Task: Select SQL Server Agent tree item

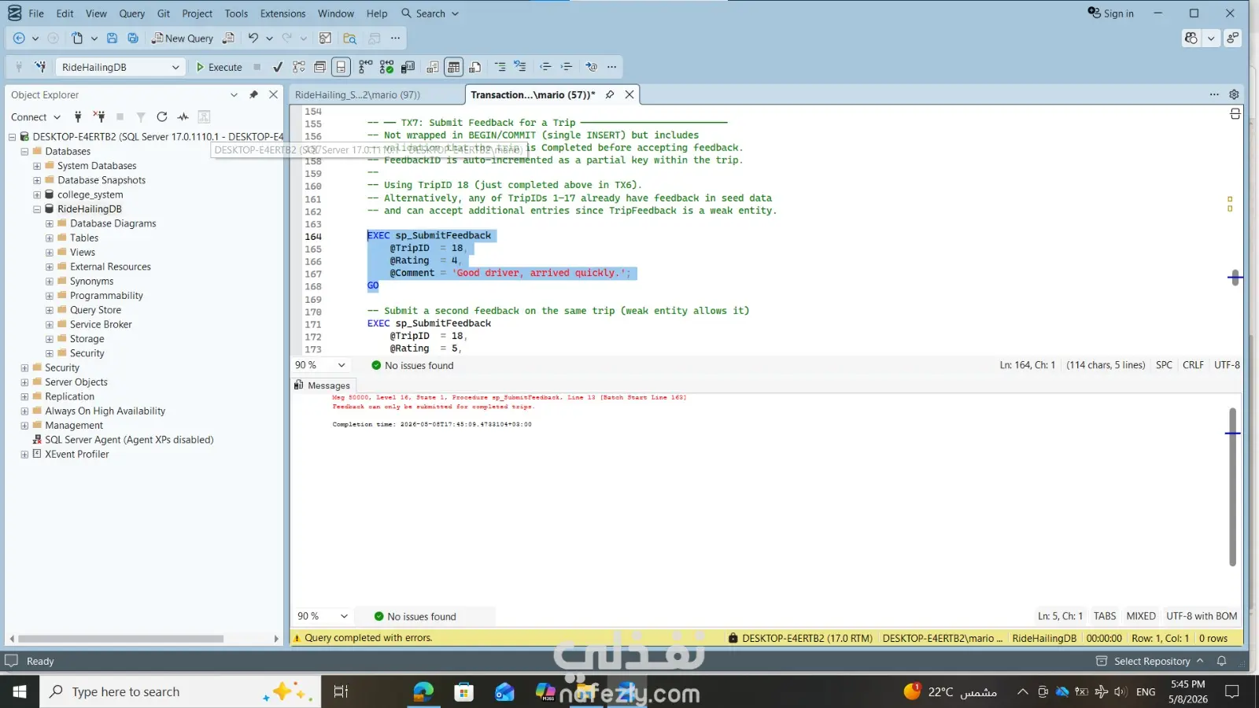Action: click(x=123, y=440)
